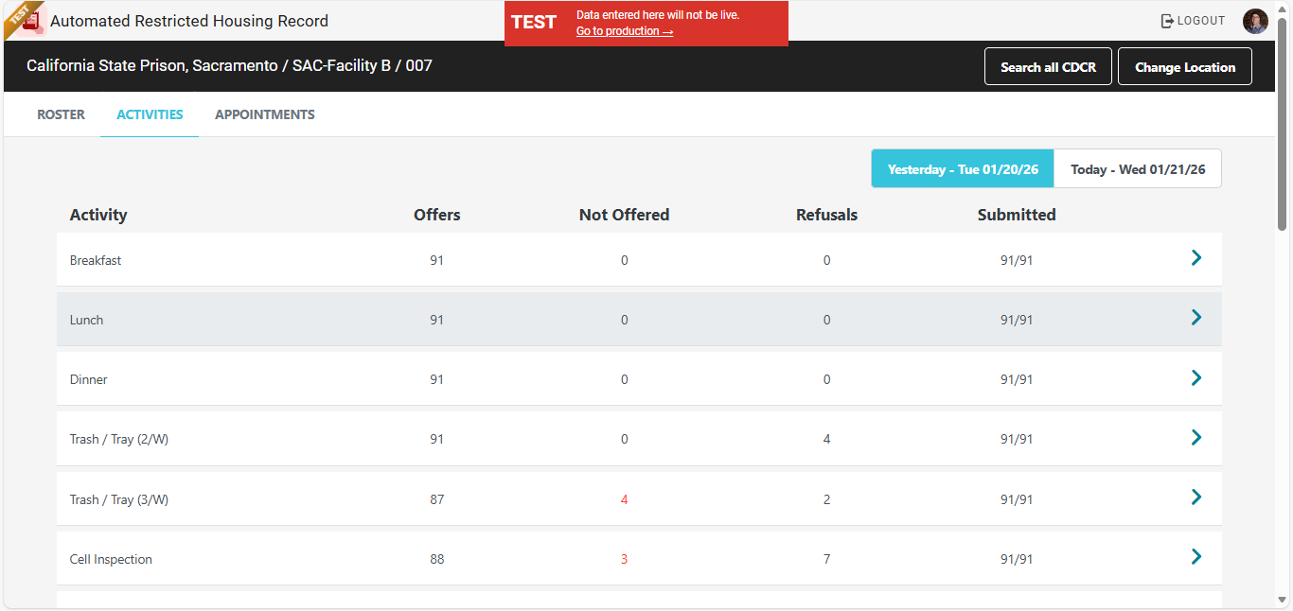
Task: Click the vertical page scrollbar thumb
Action: (1283, 123)
